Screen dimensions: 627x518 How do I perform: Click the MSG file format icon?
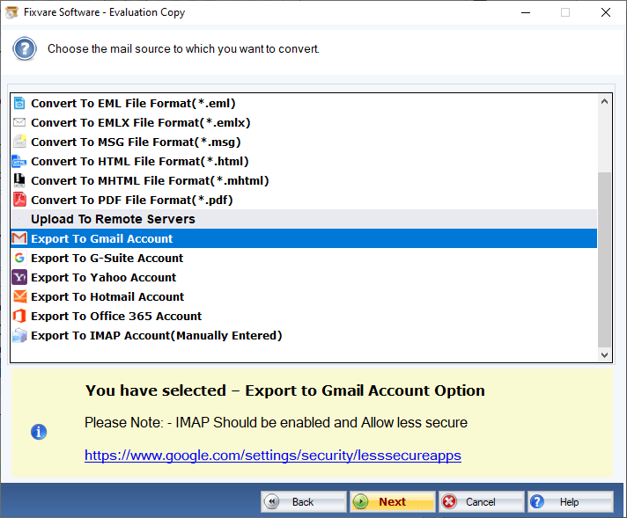(x=19, y=142)
